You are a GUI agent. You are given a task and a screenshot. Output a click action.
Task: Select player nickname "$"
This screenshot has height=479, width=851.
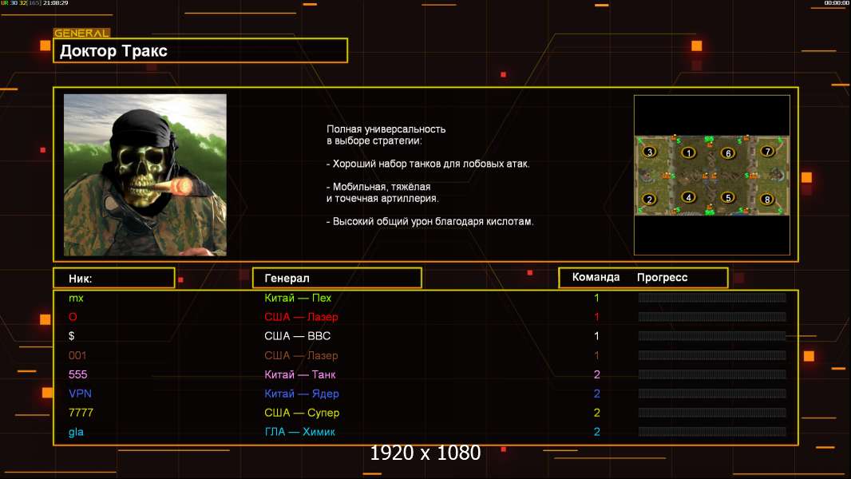point(72,336)
